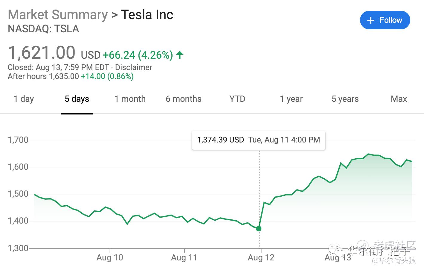Switch to the 1 day range tab
This screenshot has height=270, width=424.
coord(24,99)
